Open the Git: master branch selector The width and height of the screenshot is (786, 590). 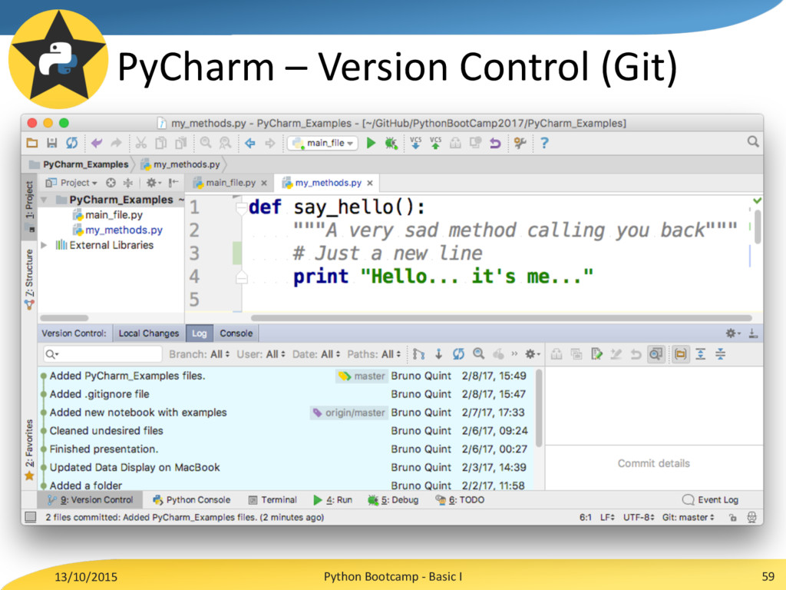point(688,517)
